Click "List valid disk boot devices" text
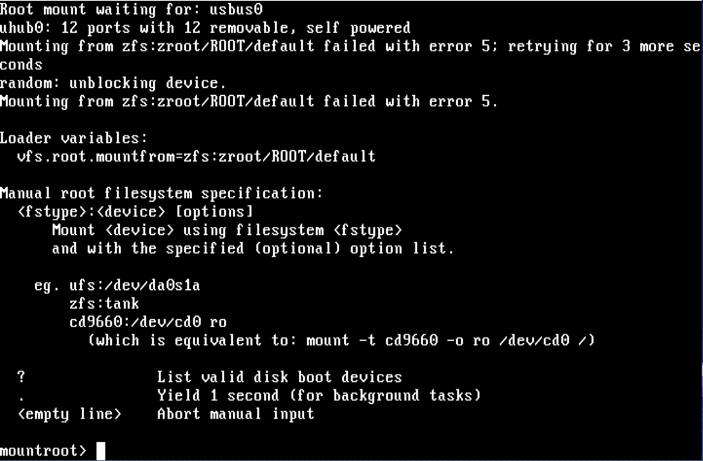The width and height of the screenshot is (703, 461). point(279,377)
